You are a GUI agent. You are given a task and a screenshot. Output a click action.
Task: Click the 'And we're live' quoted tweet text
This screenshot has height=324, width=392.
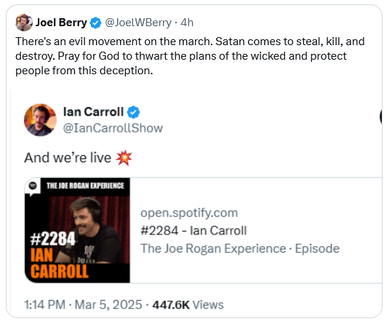click(68, 158)
